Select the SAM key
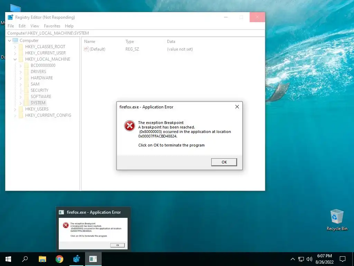The height and width of the screenshot is (266, 354). [x=35, y=84]
